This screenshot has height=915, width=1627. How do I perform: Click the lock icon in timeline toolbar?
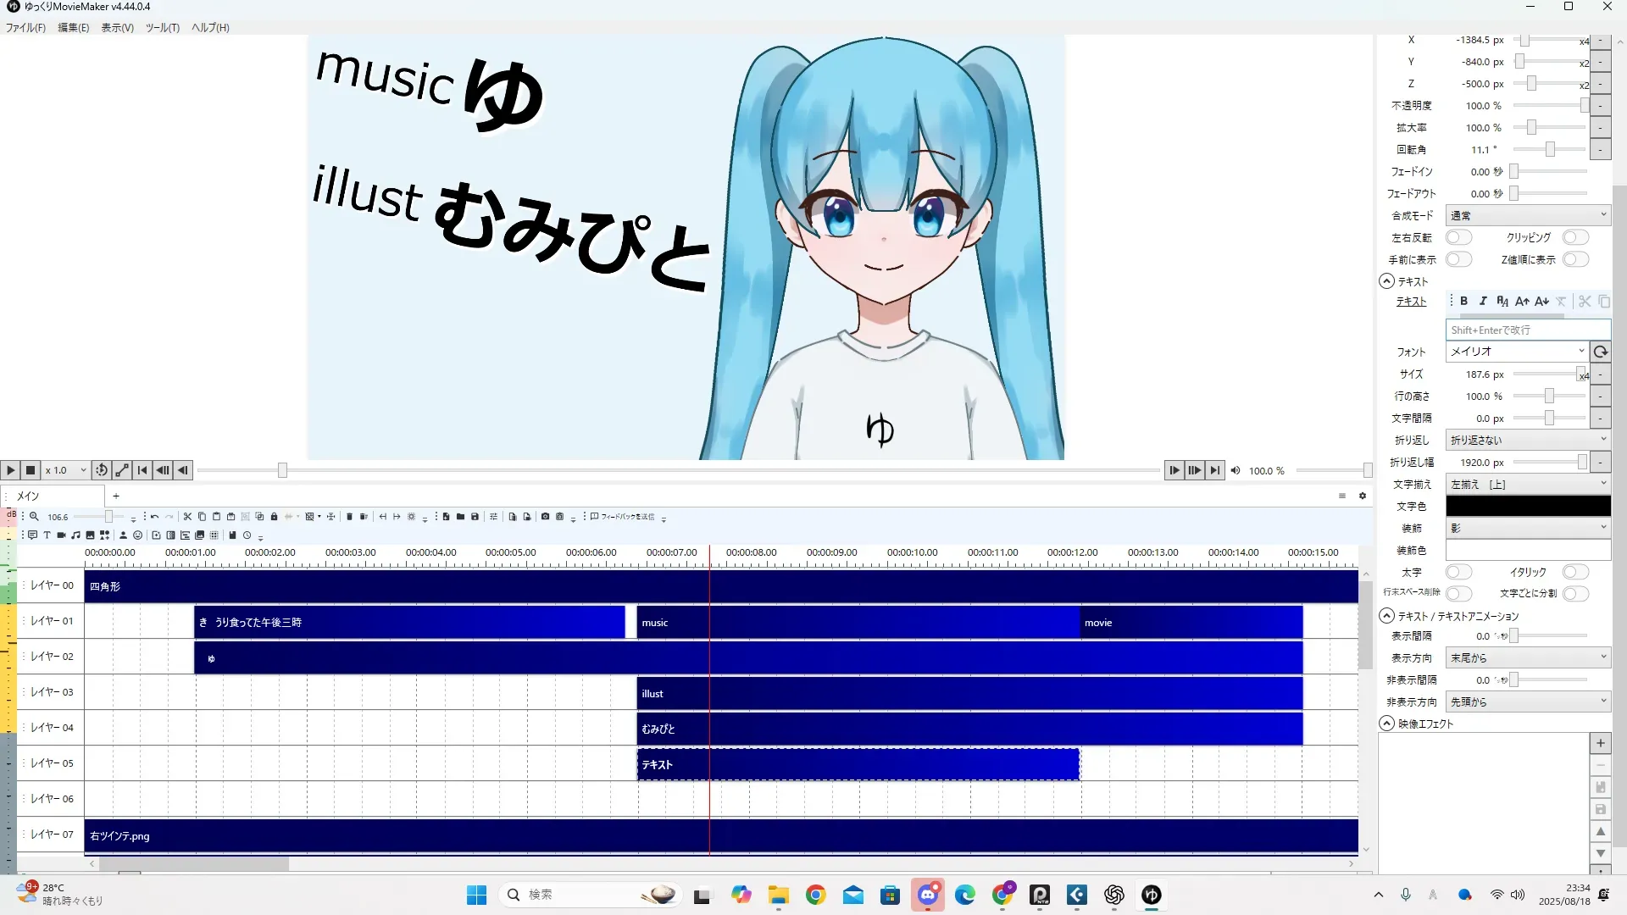[274, 517]
